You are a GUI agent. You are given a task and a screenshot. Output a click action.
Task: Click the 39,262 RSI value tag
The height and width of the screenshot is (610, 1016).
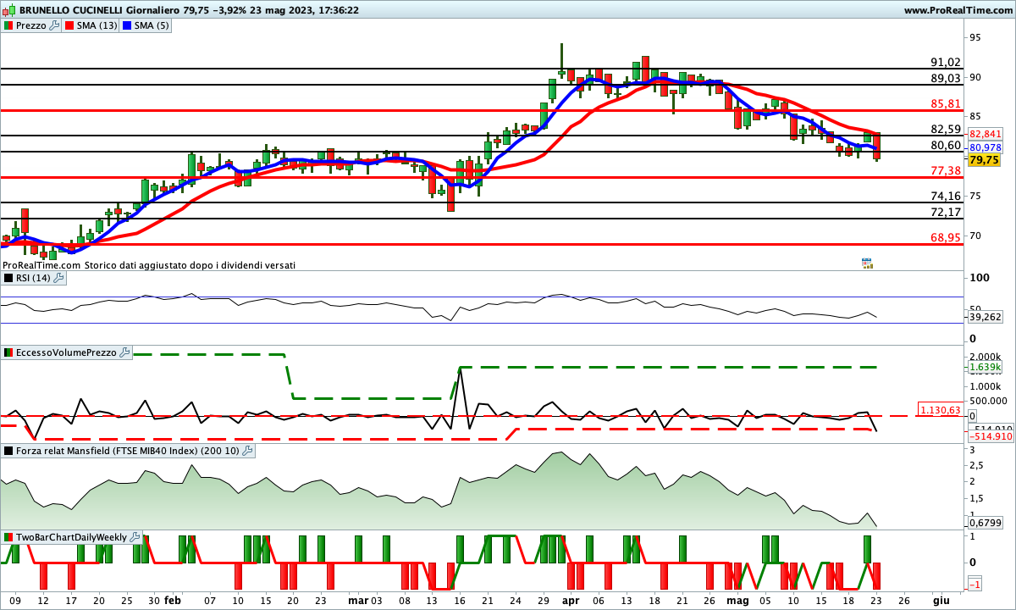(x=984, y=317)
